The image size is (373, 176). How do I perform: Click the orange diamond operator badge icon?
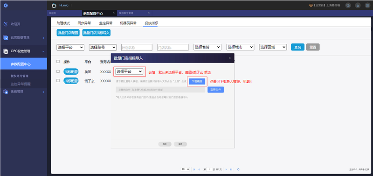tap(311, 5)
